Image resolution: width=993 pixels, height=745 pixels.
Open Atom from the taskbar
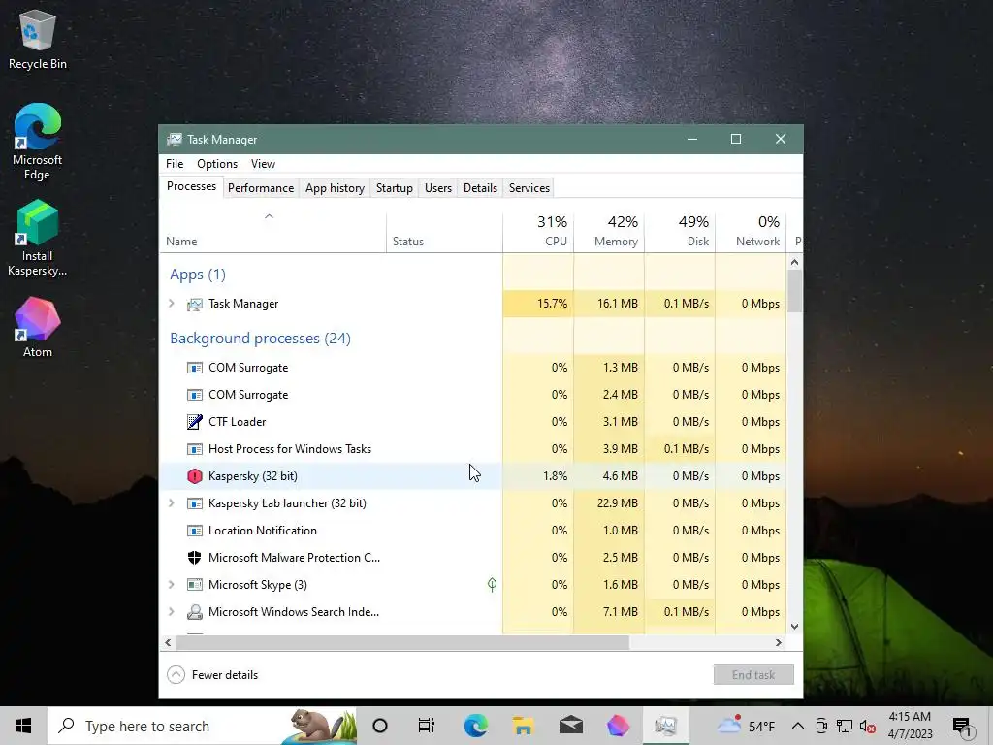618,726
